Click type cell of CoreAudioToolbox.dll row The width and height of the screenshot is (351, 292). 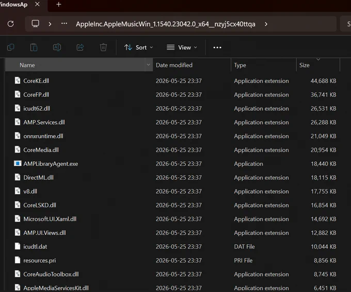tap(261, 274)
